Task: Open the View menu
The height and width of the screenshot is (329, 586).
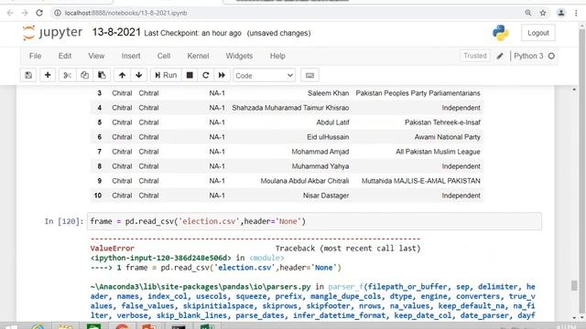Action: [96, 56]
